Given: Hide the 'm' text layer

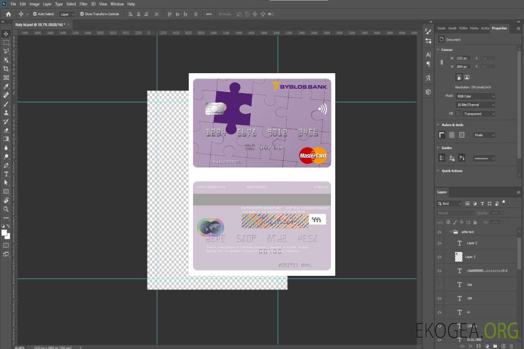Looking at the screenshot, I should click(440, 313).
